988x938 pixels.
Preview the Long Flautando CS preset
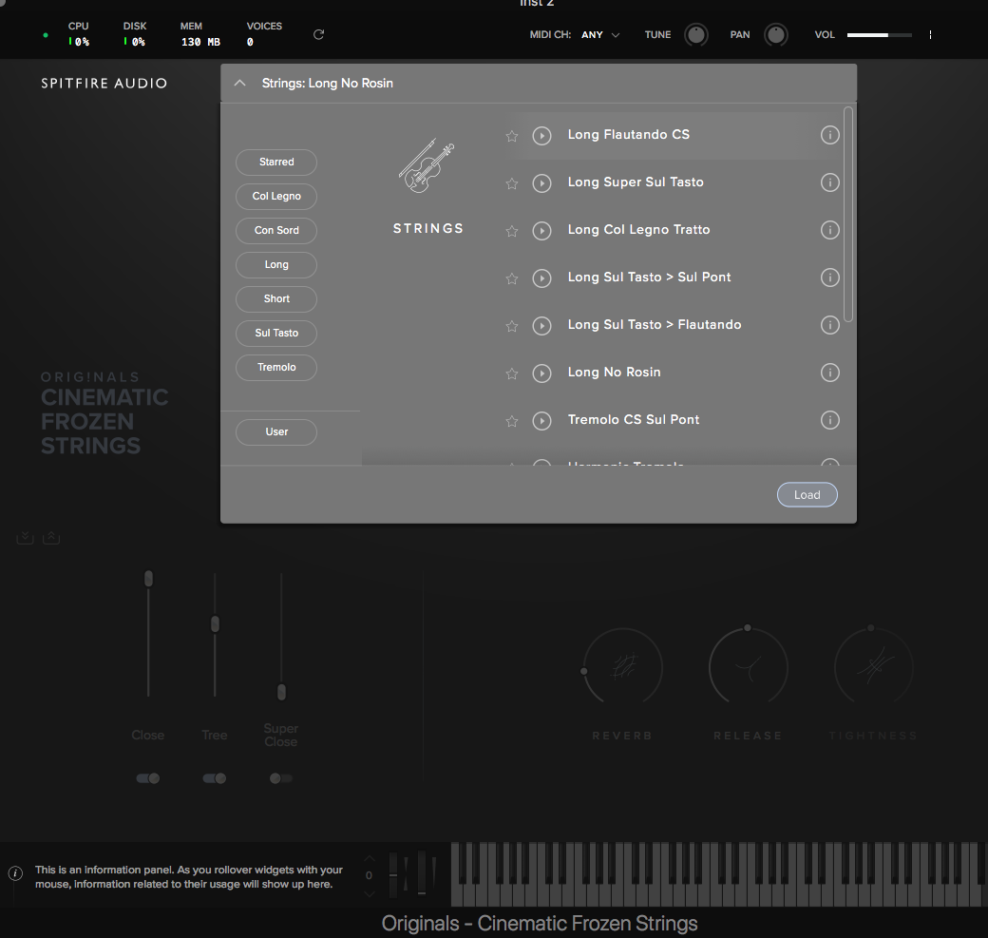point(541,136)
